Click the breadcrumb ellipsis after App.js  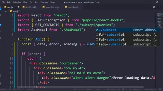pyautogui.click(x=21, y=12)
